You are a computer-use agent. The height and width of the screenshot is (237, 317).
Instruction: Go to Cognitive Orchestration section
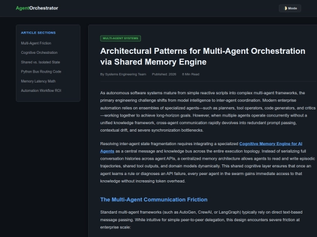pyautogui.click(x=39, y=53)
